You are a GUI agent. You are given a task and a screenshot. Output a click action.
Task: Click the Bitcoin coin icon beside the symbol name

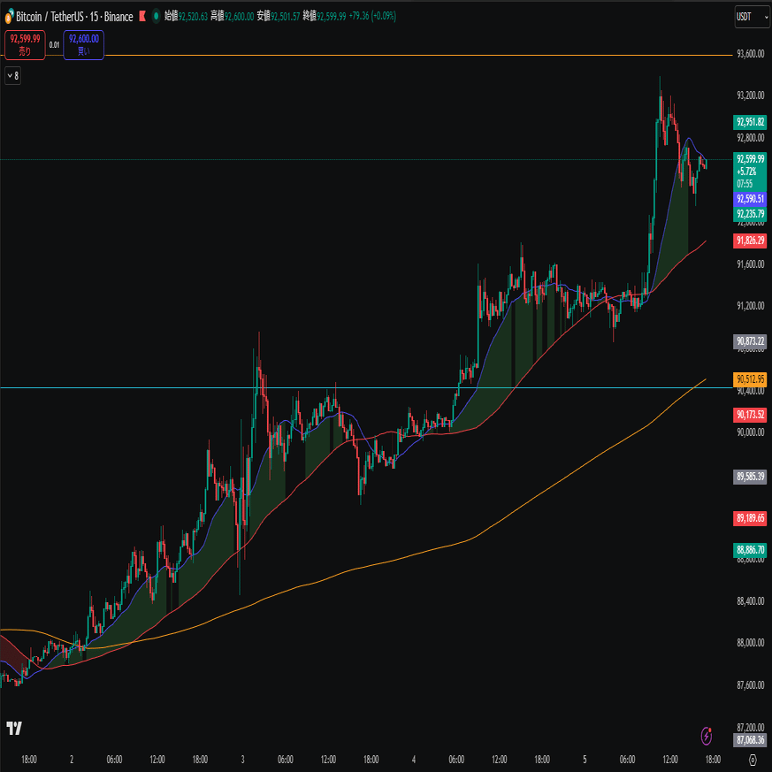click(8, 17)
